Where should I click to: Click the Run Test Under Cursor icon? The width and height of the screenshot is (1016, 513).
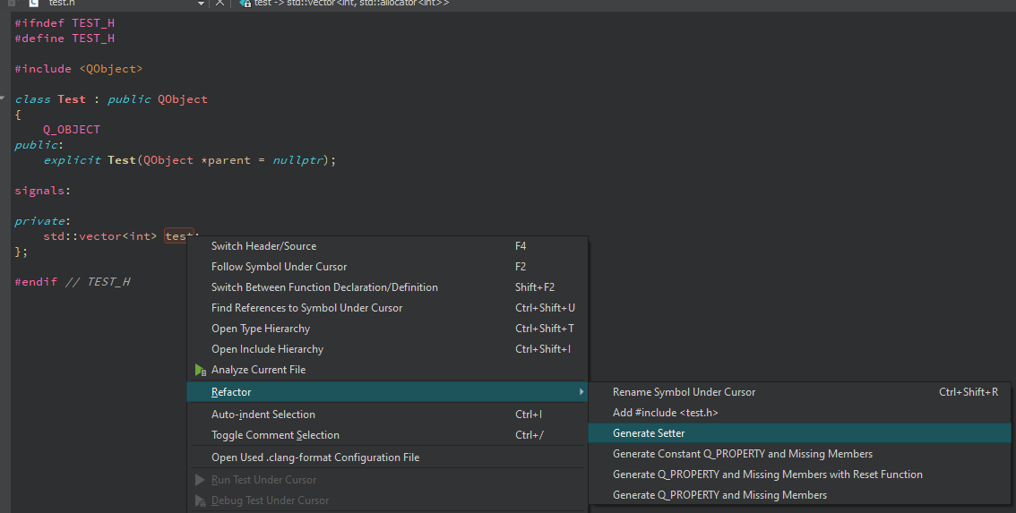tap(200, 480)
